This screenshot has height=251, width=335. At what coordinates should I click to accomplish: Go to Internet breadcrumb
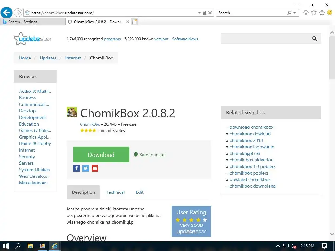pyautogui.click(x=73, y=58)
